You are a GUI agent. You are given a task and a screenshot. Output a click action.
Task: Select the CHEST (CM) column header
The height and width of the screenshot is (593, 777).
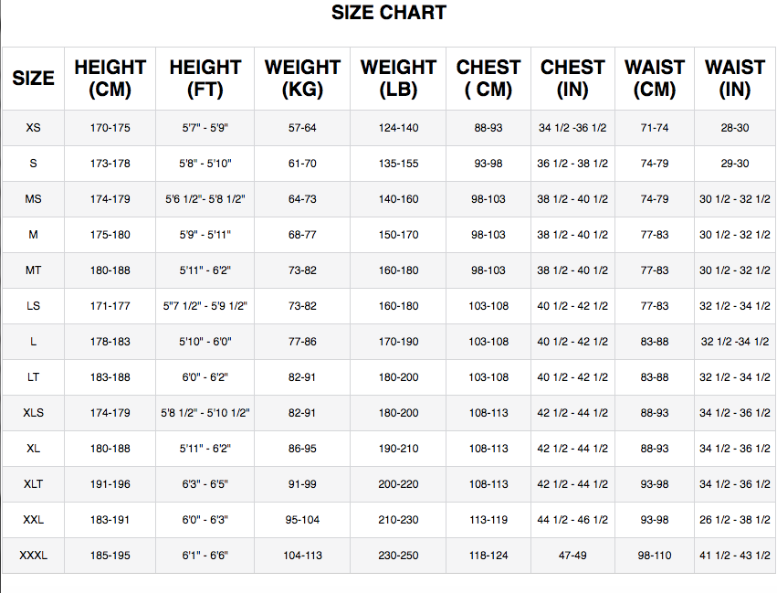(488, 79)
